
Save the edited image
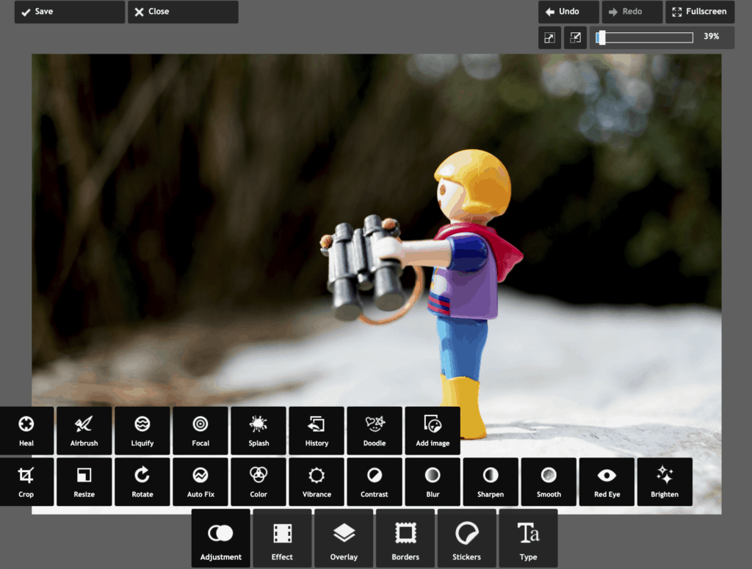[x=70, y=12]
